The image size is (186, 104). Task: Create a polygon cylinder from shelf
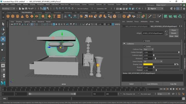17,16
